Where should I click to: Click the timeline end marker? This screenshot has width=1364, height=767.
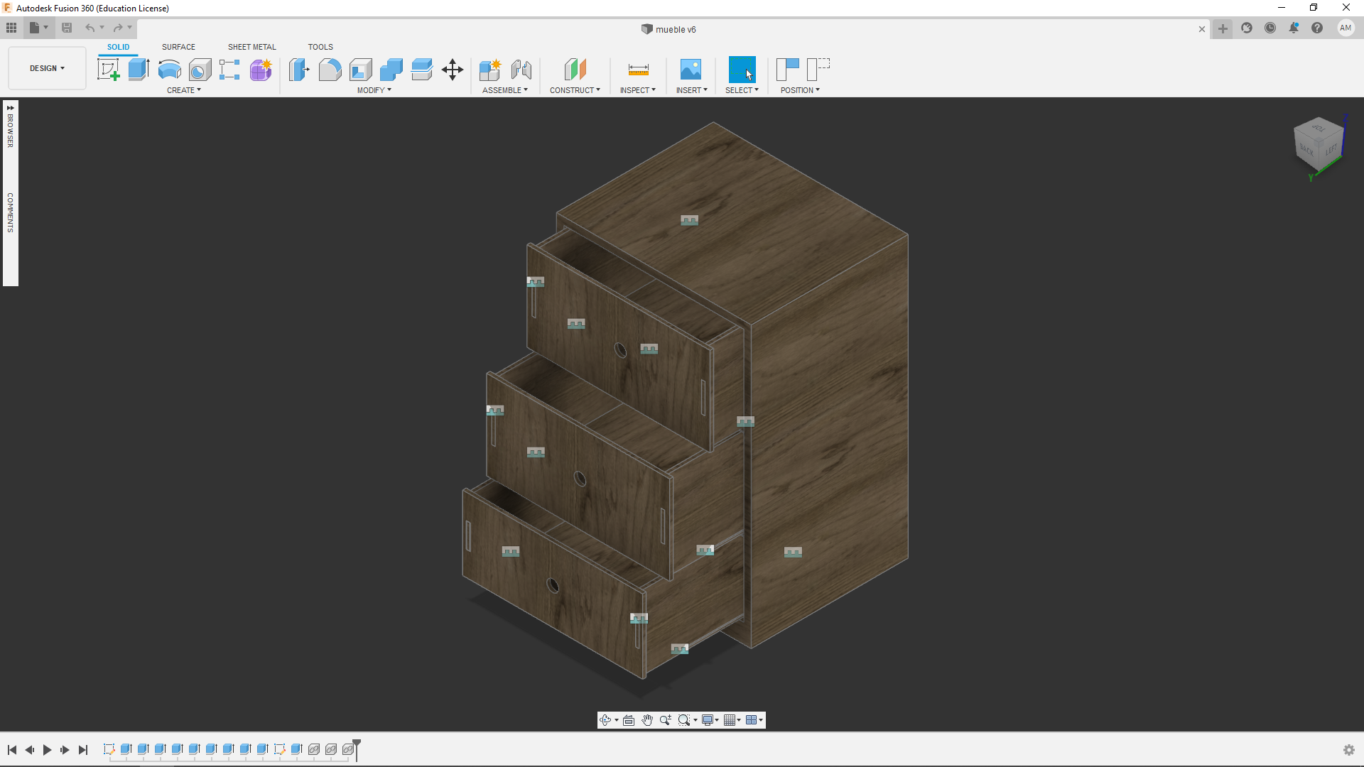357,745
